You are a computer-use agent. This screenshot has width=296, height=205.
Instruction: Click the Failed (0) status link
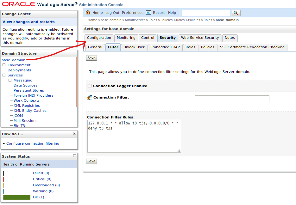pos(41,173)
